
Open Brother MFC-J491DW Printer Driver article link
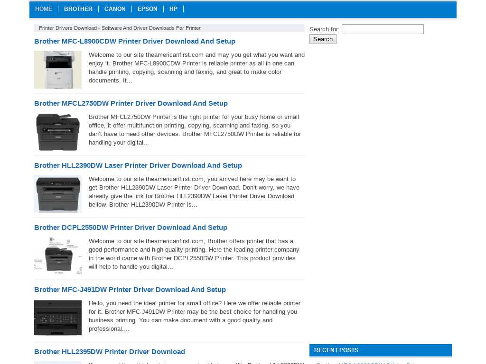point(130,290)
